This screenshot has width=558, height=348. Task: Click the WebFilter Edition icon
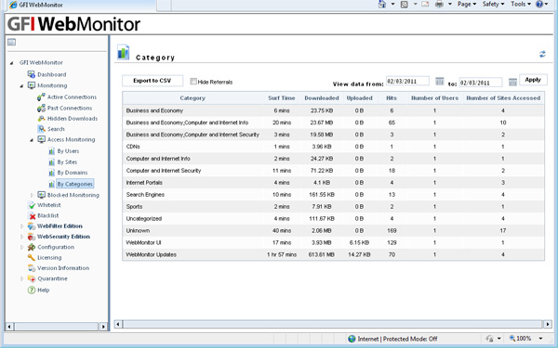pos(32,226)
